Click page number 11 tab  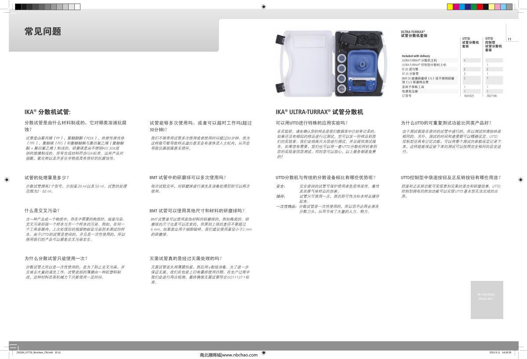[509, 39]
